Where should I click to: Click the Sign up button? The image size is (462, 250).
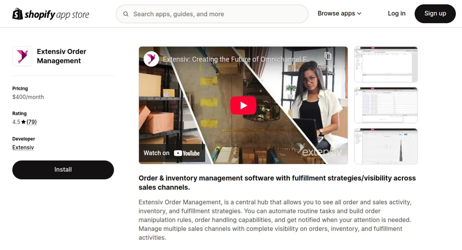pos(435,14)
